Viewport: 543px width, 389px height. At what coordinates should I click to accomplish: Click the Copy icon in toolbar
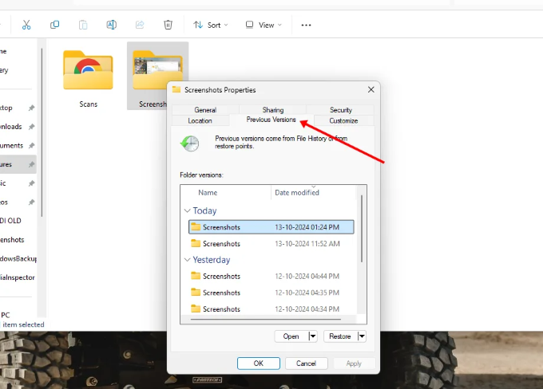point(55,25)
